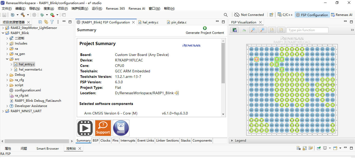Click the open location icon beside project path
Image resolution: width=355 pixels, height=158 pixels.
[x=177, y=93]
